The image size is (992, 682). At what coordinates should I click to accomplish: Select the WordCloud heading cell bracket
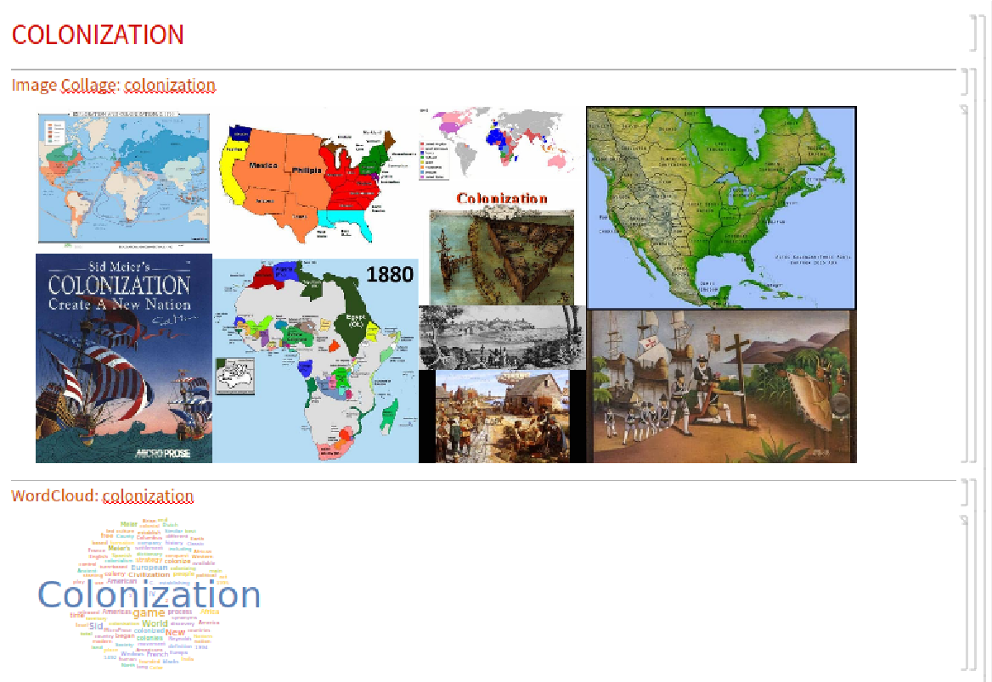(x=964, y=493)
